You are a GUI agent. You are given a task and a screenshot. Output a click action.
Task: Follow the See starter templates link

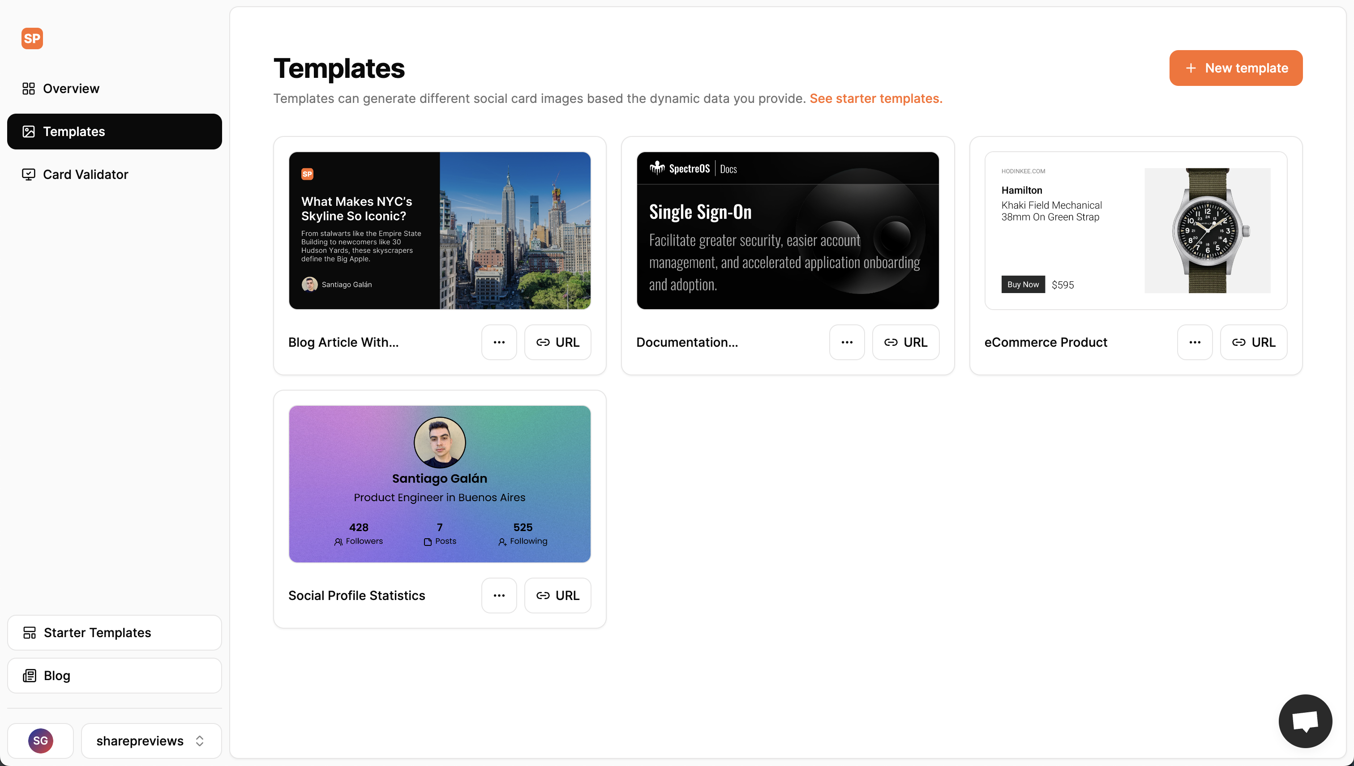tap(876, 98)
